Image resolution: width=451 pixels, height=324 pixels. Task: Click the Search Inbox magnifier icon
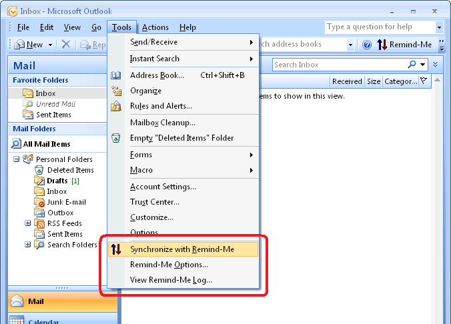click(412, 64)
